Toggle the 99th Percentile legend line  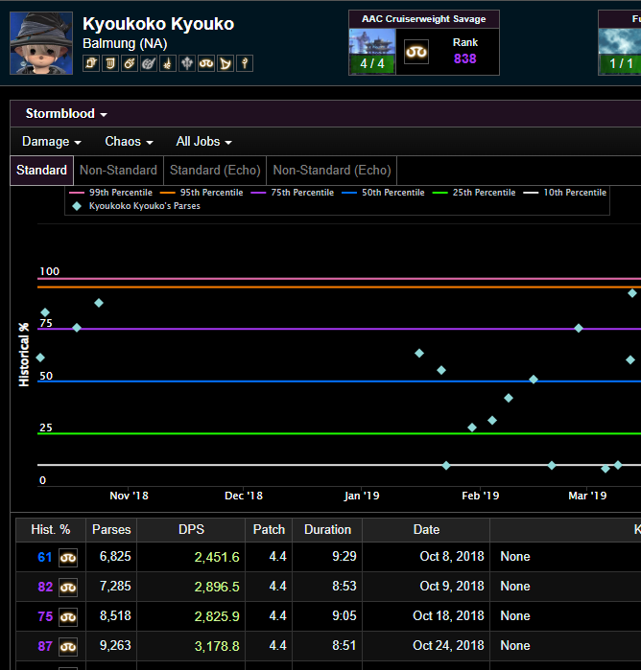click(x=110, y=193)
